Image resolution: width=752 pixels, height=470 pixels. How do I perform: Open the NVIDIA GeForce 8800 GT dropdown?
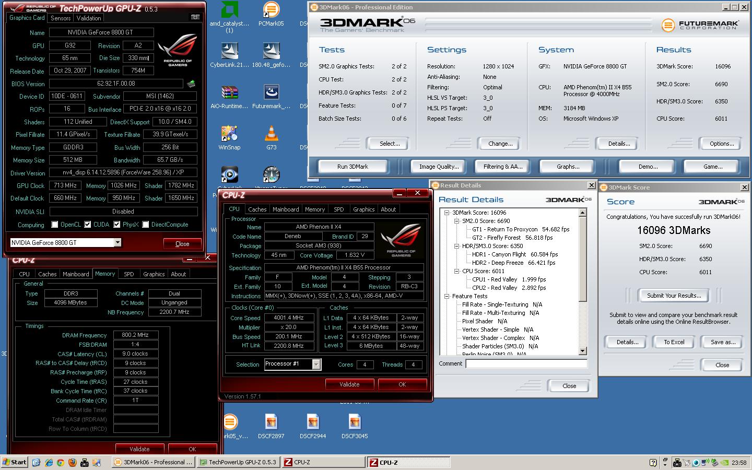point(118,242)
